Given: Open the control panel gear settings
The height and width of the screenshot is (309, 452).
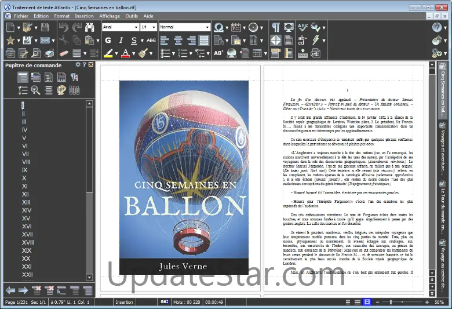Looking at the screenshot, I should 78,64.
